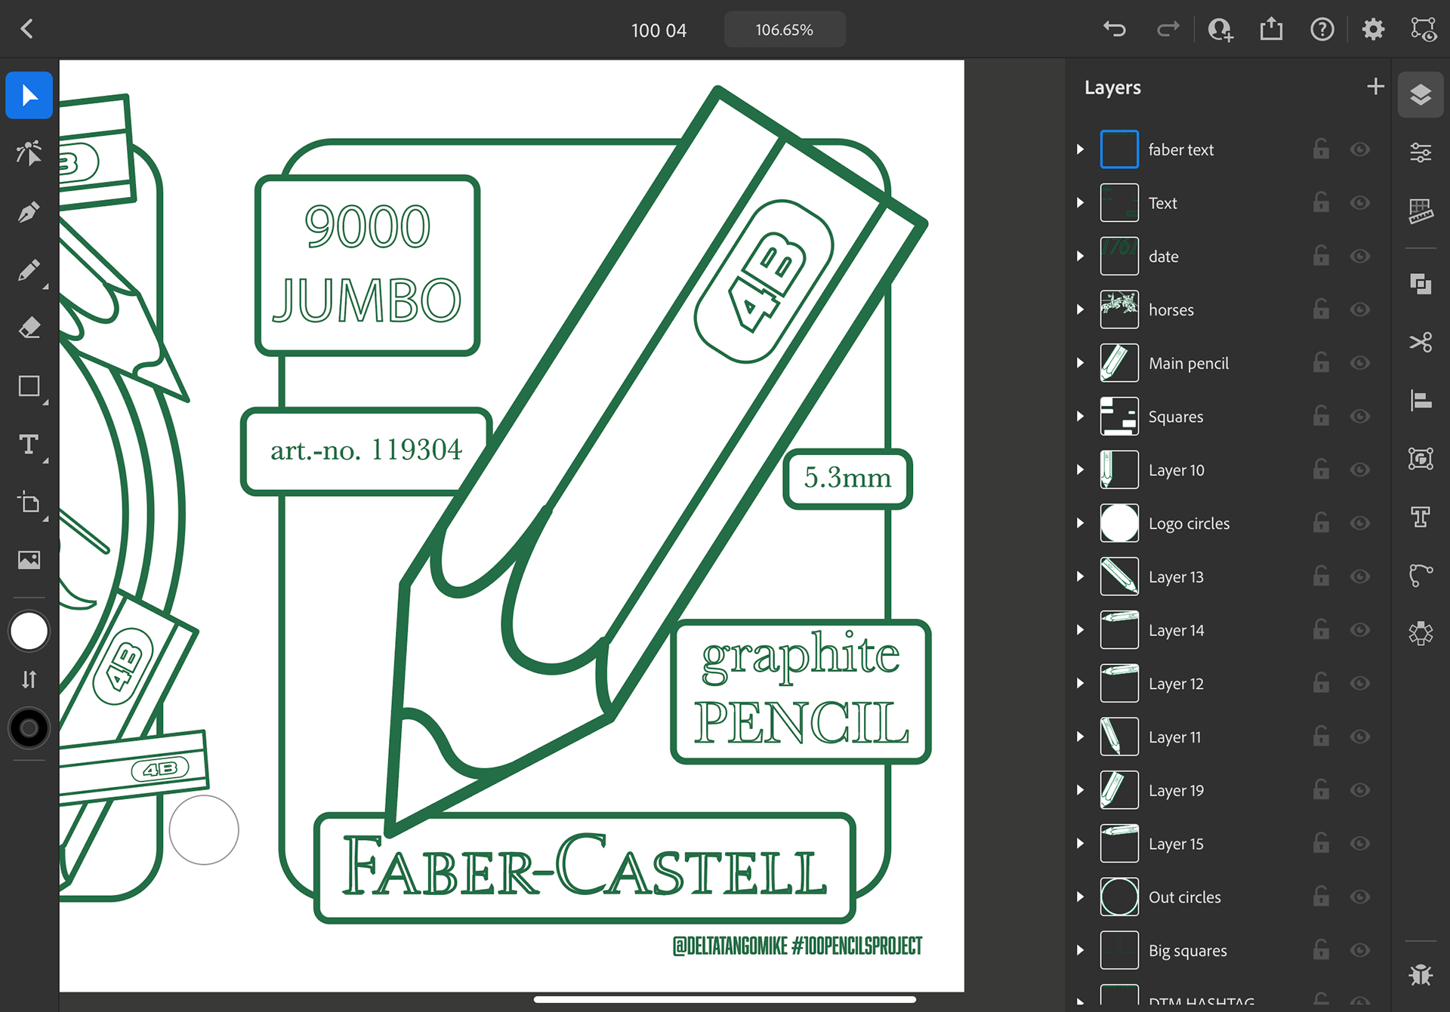Invite collaborators to the document
1450x1012 pixels.
1220,29
